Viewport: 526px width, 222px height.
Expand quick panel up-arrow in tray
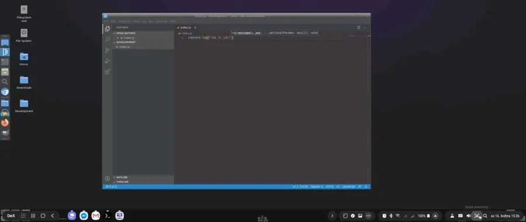(435, 216)
